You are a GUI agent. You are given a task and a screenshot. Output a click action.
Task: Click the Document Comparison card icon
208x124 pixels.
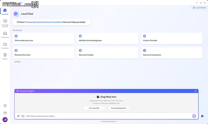click(x=145, y=50)
